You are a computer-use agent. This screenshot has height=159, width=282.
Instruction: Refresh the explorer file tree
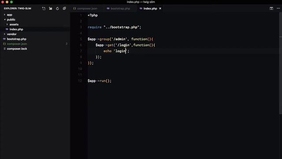(57, 8)
